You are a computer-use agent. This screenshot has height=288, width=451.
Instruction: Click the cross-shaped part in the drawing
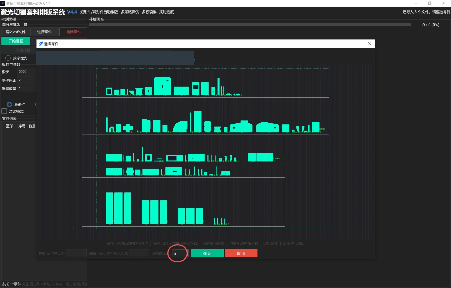coord(128,128)
